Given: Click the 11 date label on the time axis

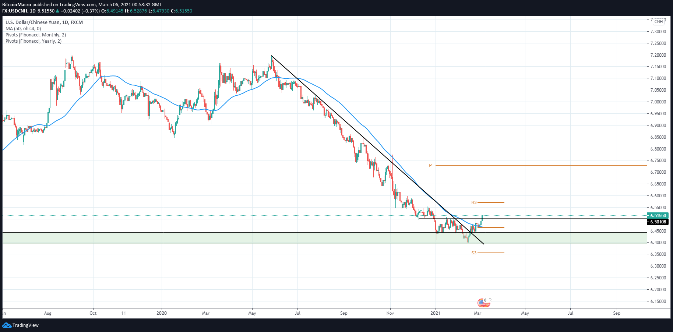Looking at the screenshot, I should pos(124,314).
